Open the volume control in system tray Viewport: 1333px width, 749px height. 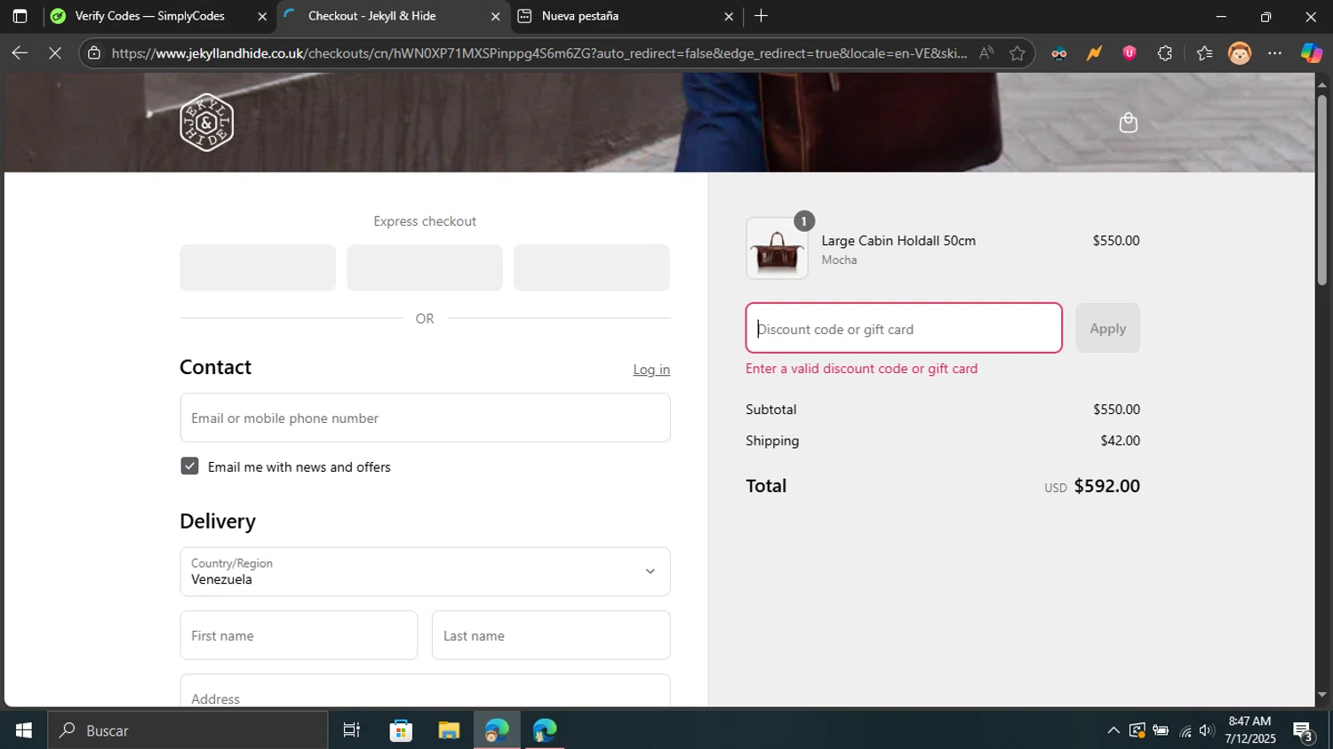[x=1206, y=730]
